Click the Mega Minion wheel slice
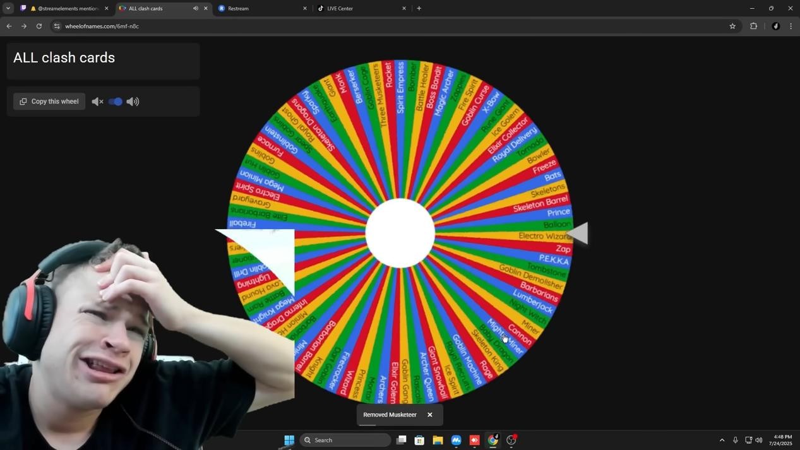Image resolution: width=800 pixels, height=450 pixels. [261, 180]
